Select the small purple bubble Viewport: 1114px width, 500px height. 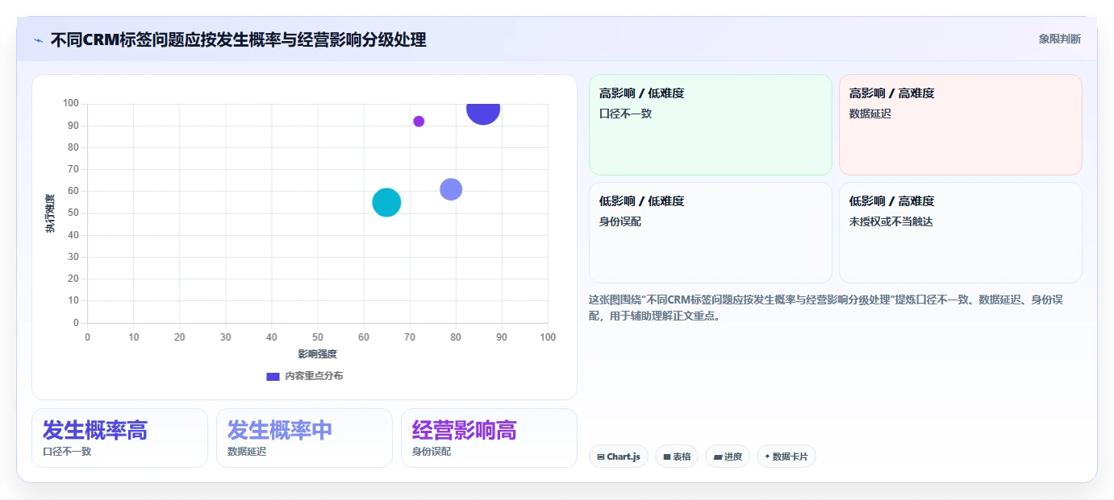[419, 122]
